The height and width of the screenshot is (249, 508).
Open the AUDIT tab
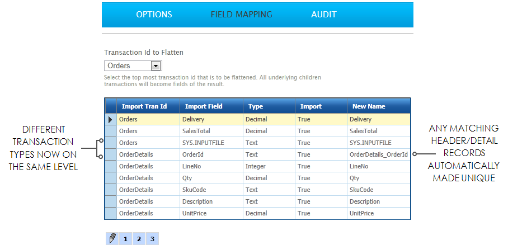(324, 15)
